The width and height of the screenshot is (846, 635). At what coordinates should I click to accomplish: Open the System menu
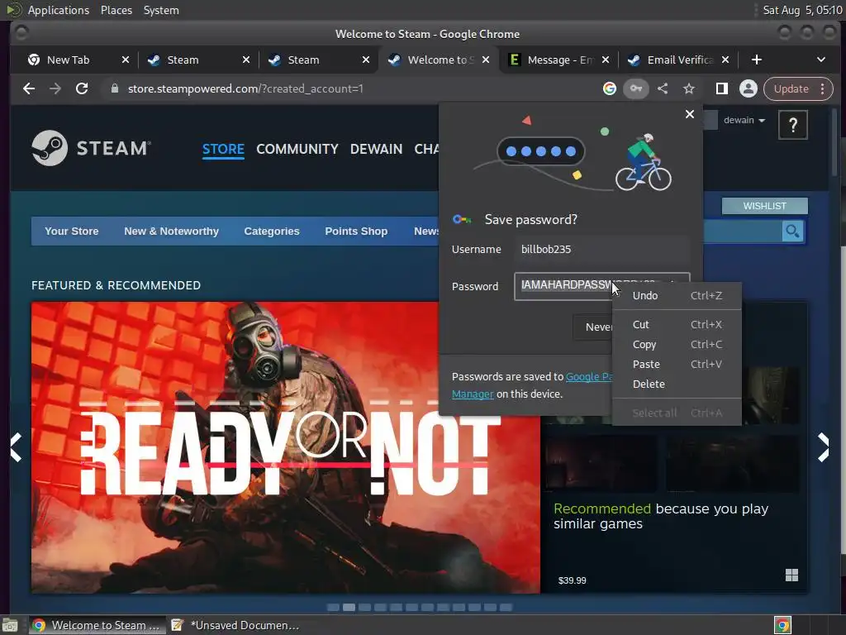point(161,10)
